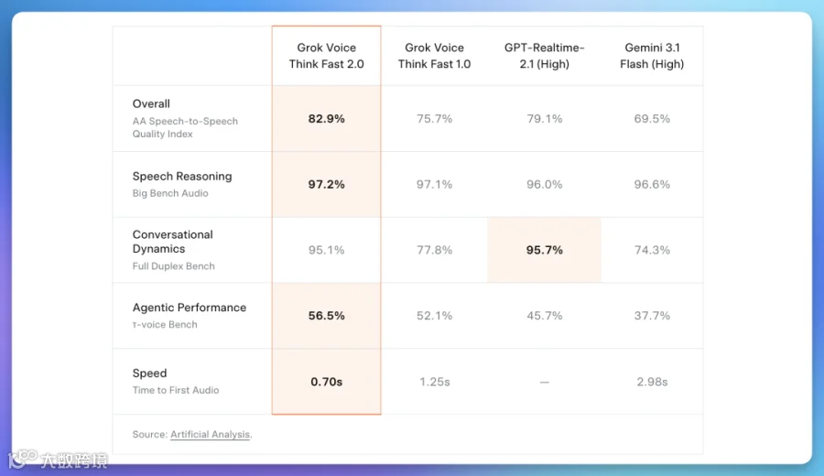
Task: Open the Artificial Analysis source link
Action: coord(210,435)
